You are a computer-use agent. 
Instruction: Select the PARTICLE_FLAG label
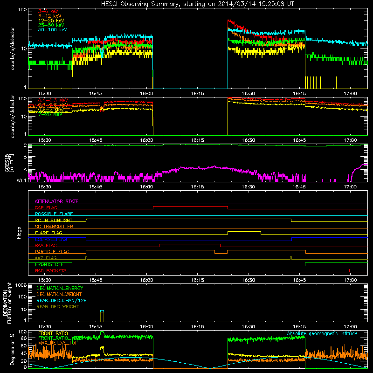pyautogui.click(x=52, y=252)
